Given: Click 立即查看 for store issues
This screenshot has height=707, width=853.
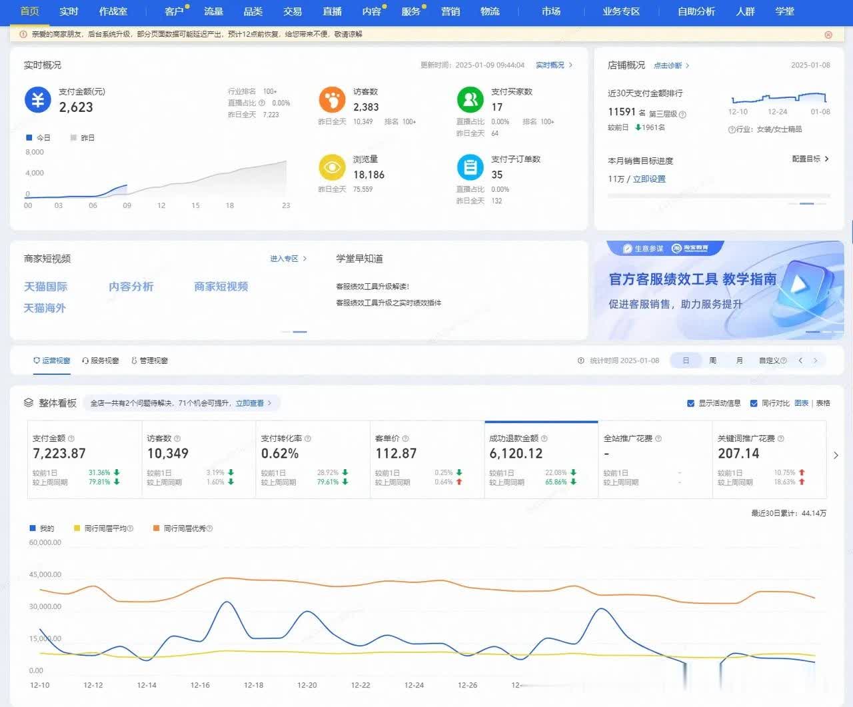Looking at the screenshot, I should click(253, 403).
